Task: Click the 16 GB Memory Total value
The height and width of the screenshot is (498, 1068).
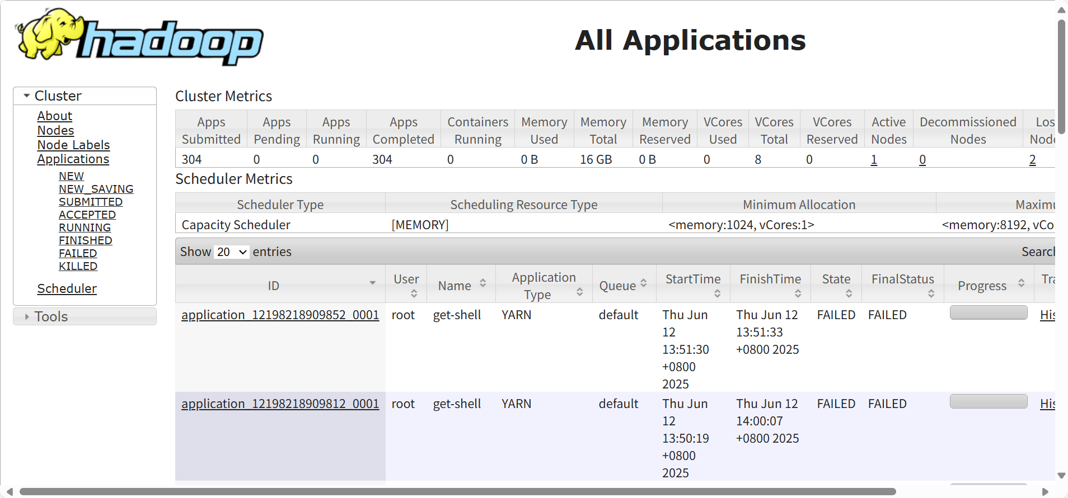Action: pyautogui.click(x=596, y=160)
